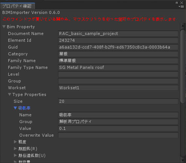The image size is (186, 163).
Task: Click the 'Category' label
Action: coord(18,54)
